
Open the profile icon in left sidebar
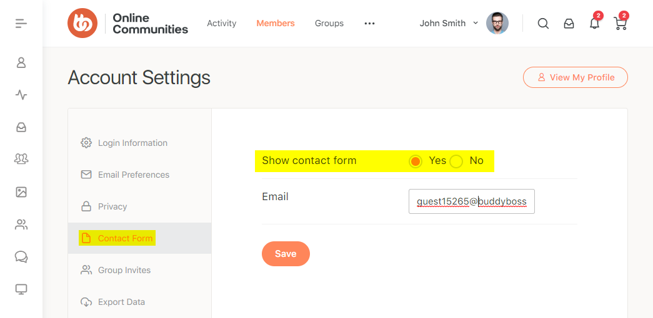pos(21,62)
